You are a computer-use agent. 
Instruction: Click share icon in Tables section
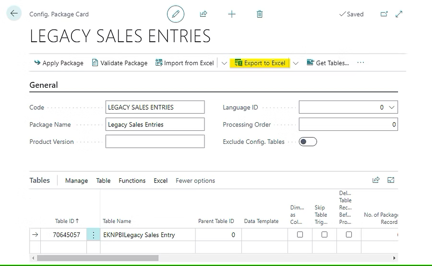pos(376,180)
